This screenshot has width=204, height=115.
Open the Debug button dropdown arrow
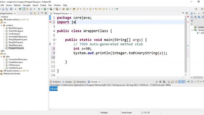click(42, 9)
